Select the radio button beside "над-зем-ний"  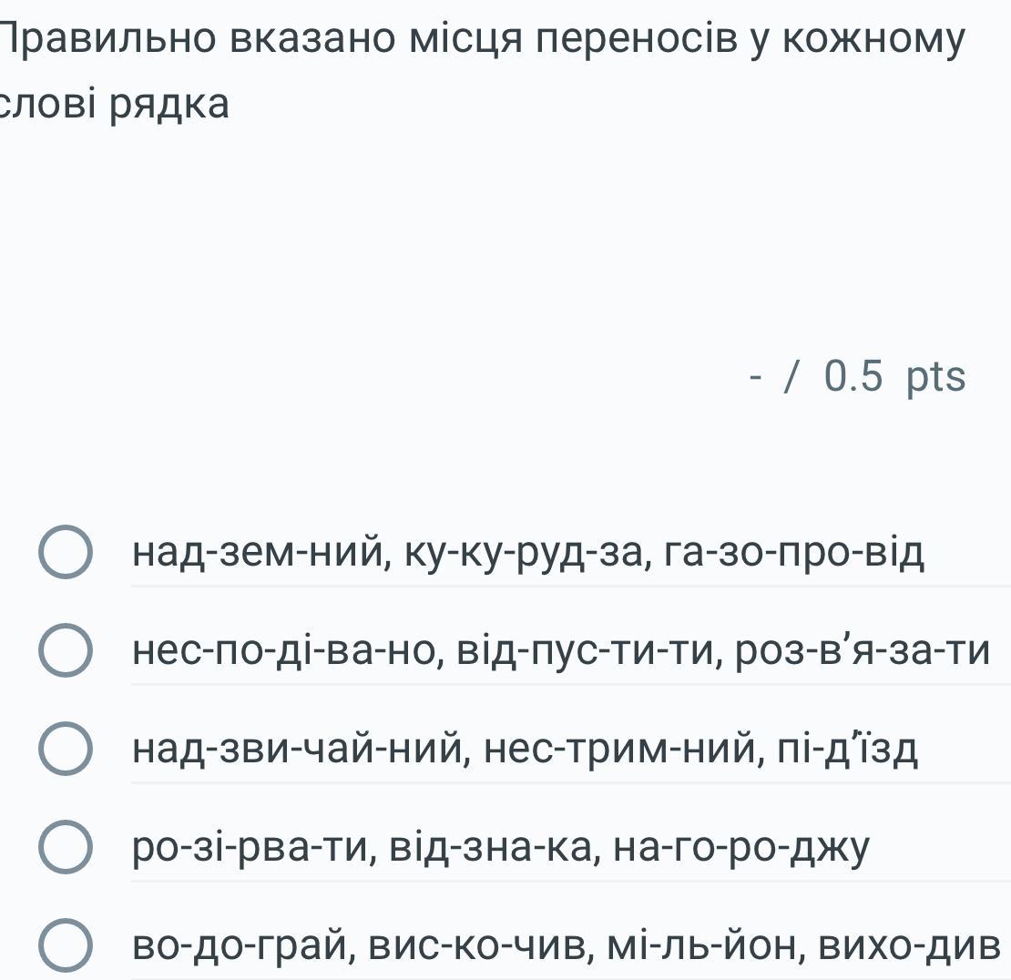(66, 553)
